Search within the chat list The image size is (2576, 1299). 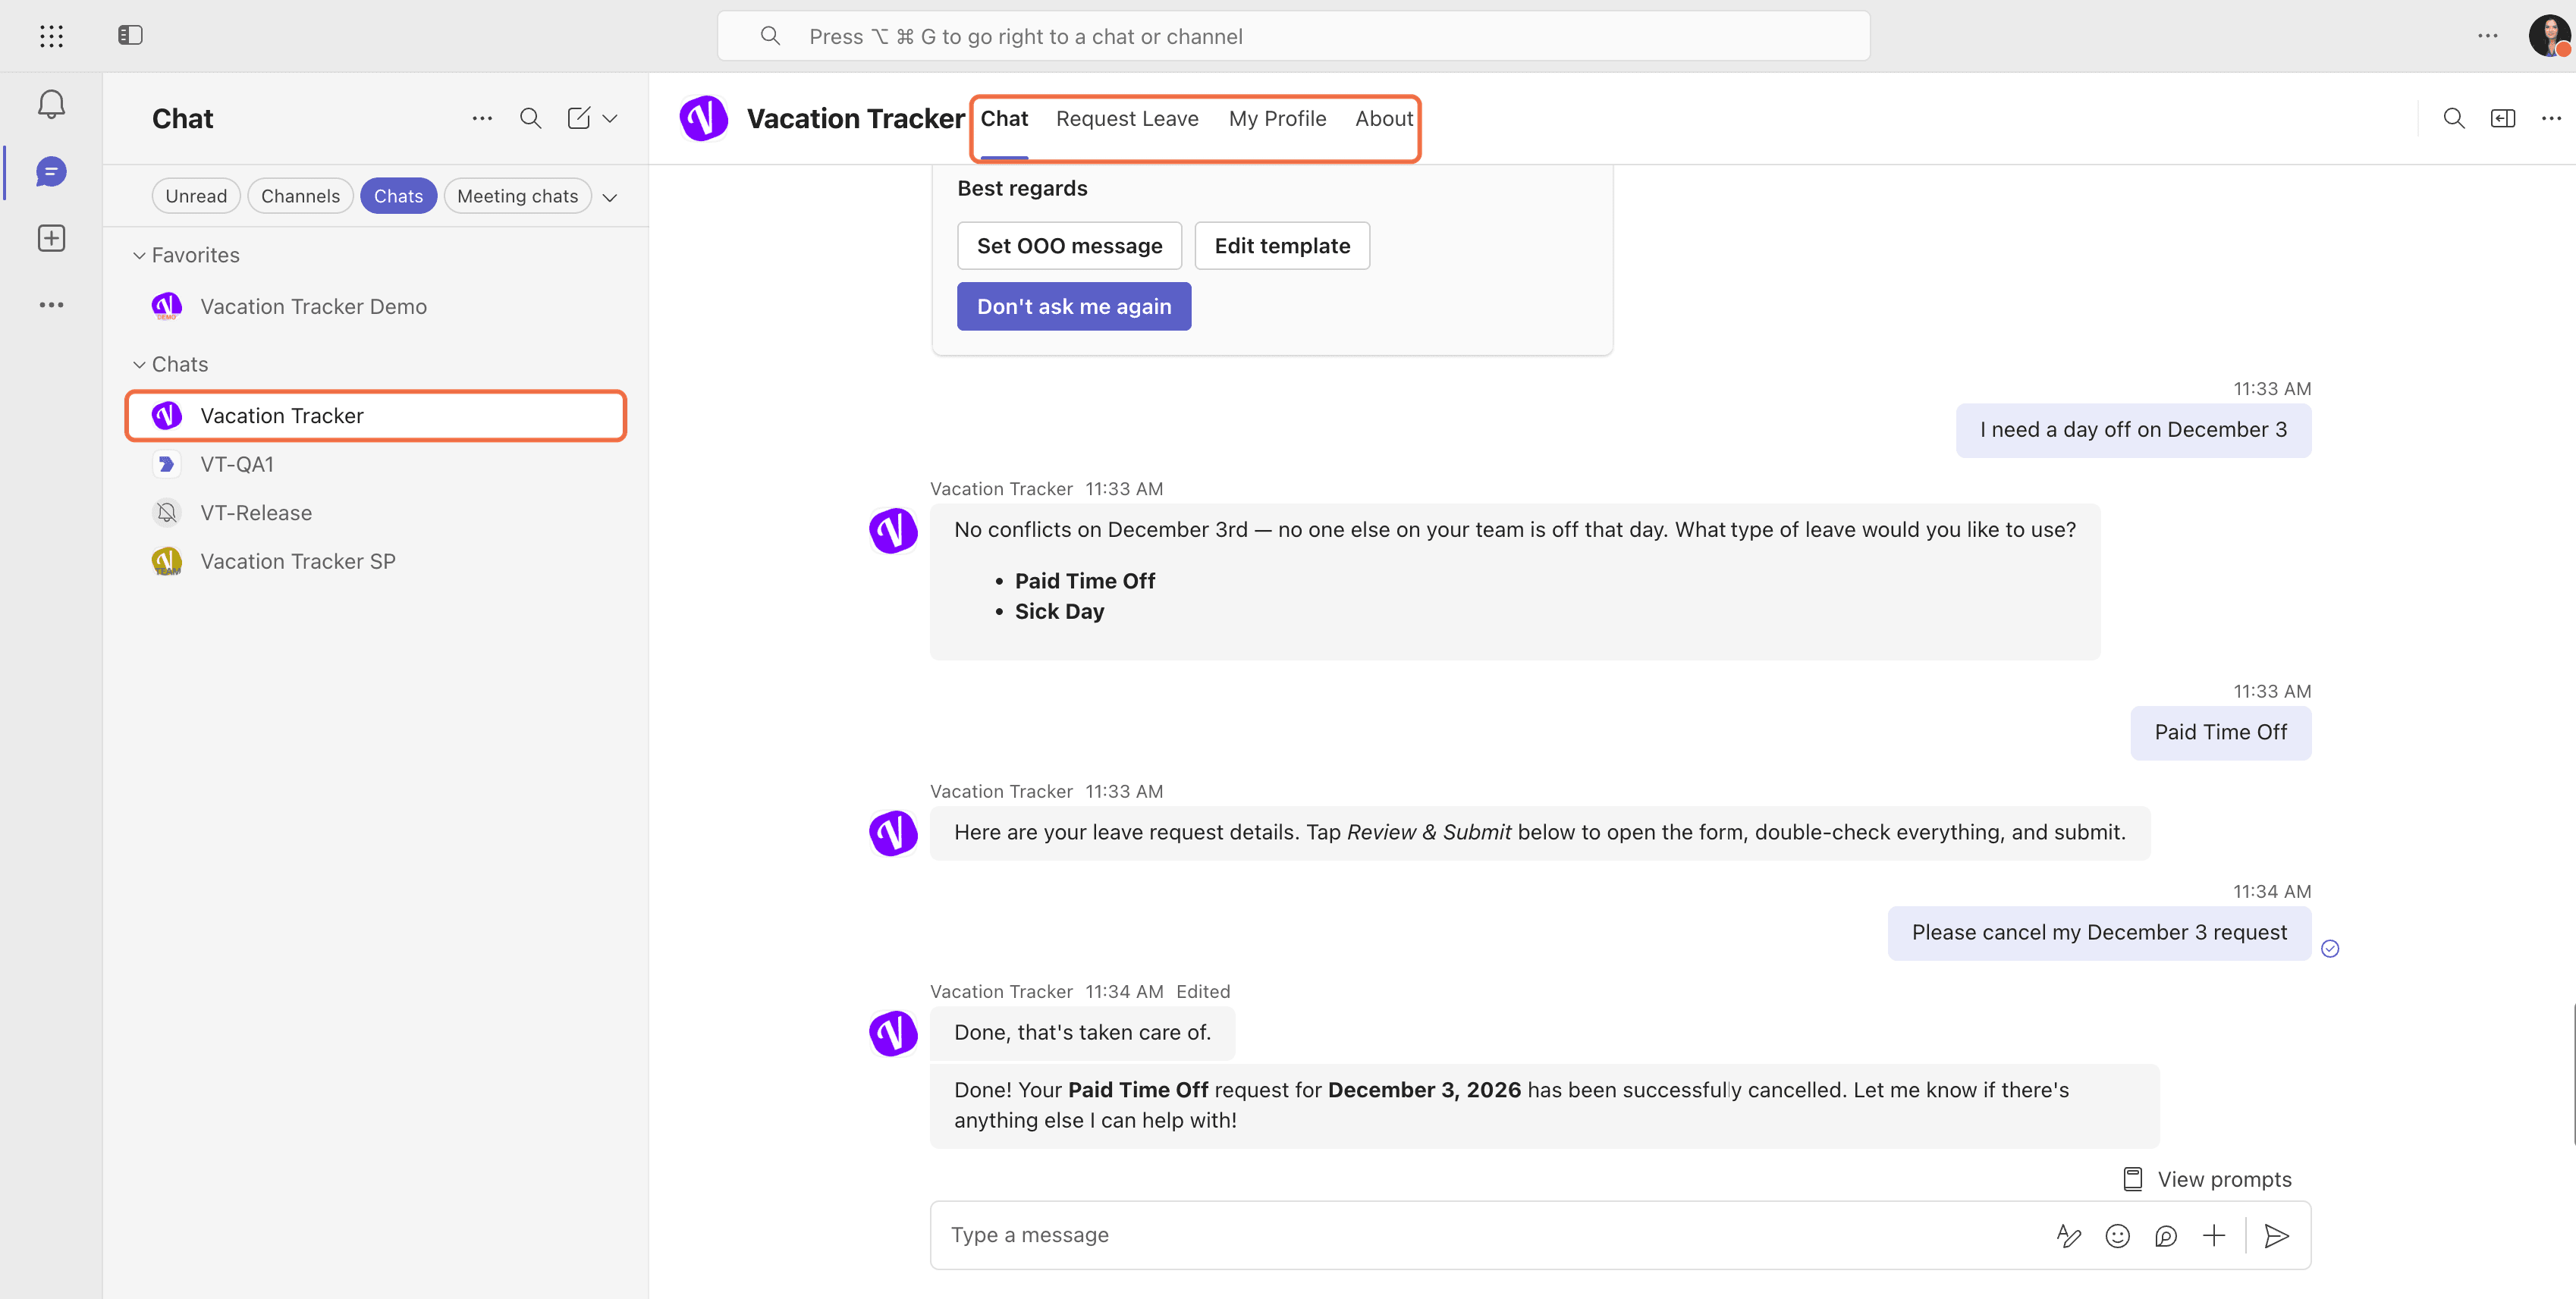pyautogui.click(x=530, y=118)
